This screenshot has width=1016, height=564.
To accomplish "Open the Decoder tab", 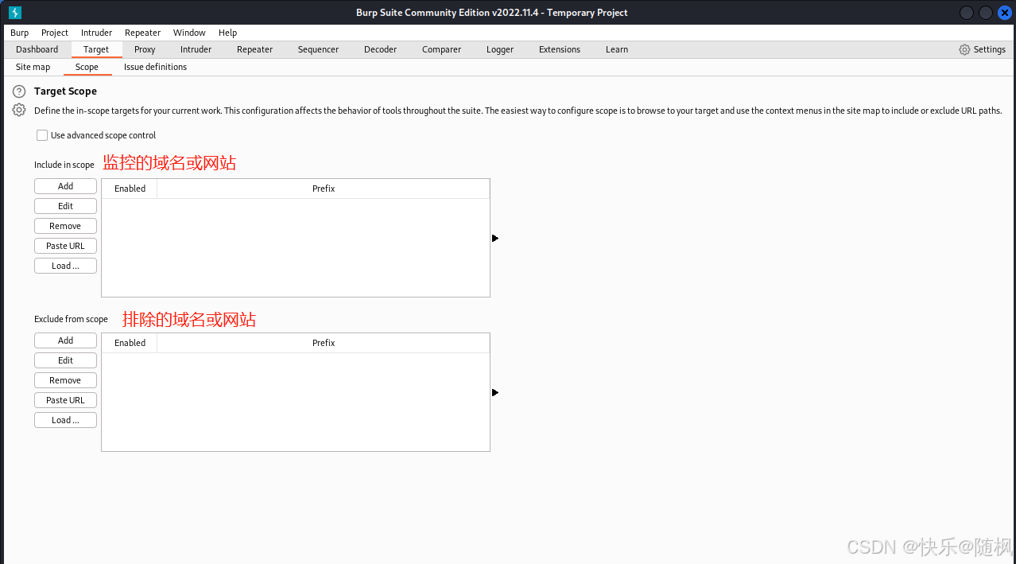I will pos(381,49).
